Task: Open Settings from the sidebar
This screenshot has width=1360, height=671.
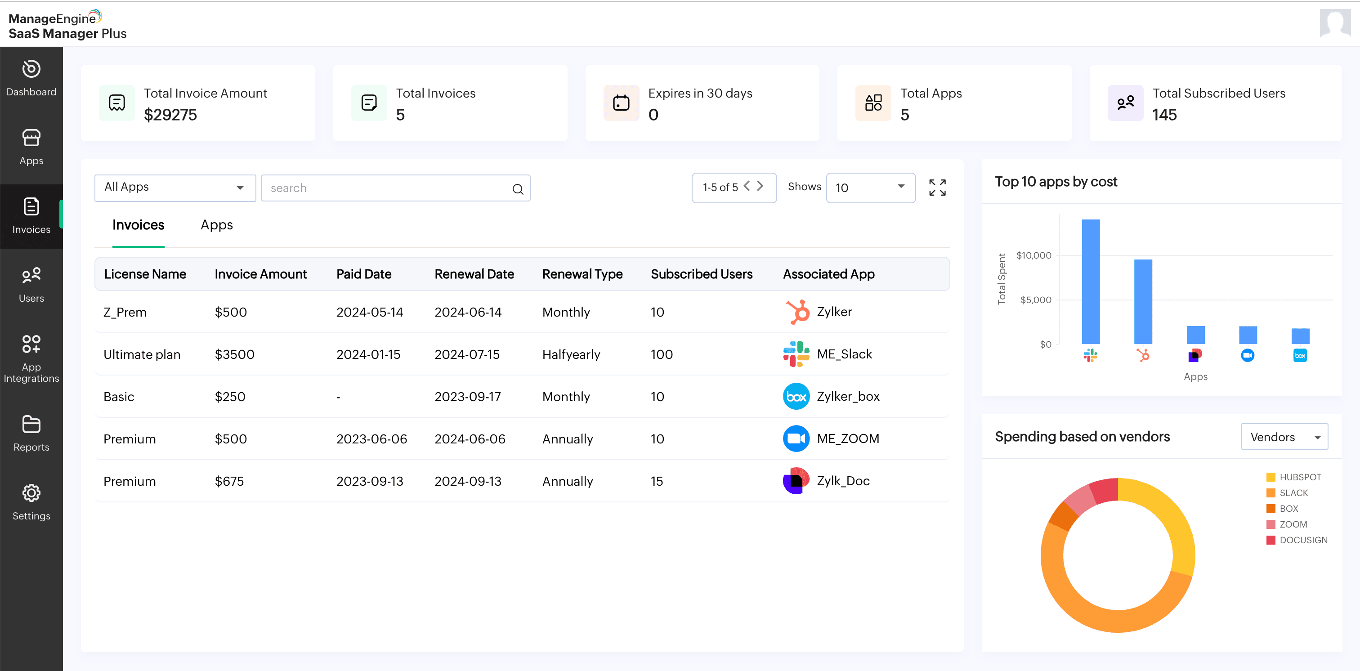Action: [x=31, y=502]
